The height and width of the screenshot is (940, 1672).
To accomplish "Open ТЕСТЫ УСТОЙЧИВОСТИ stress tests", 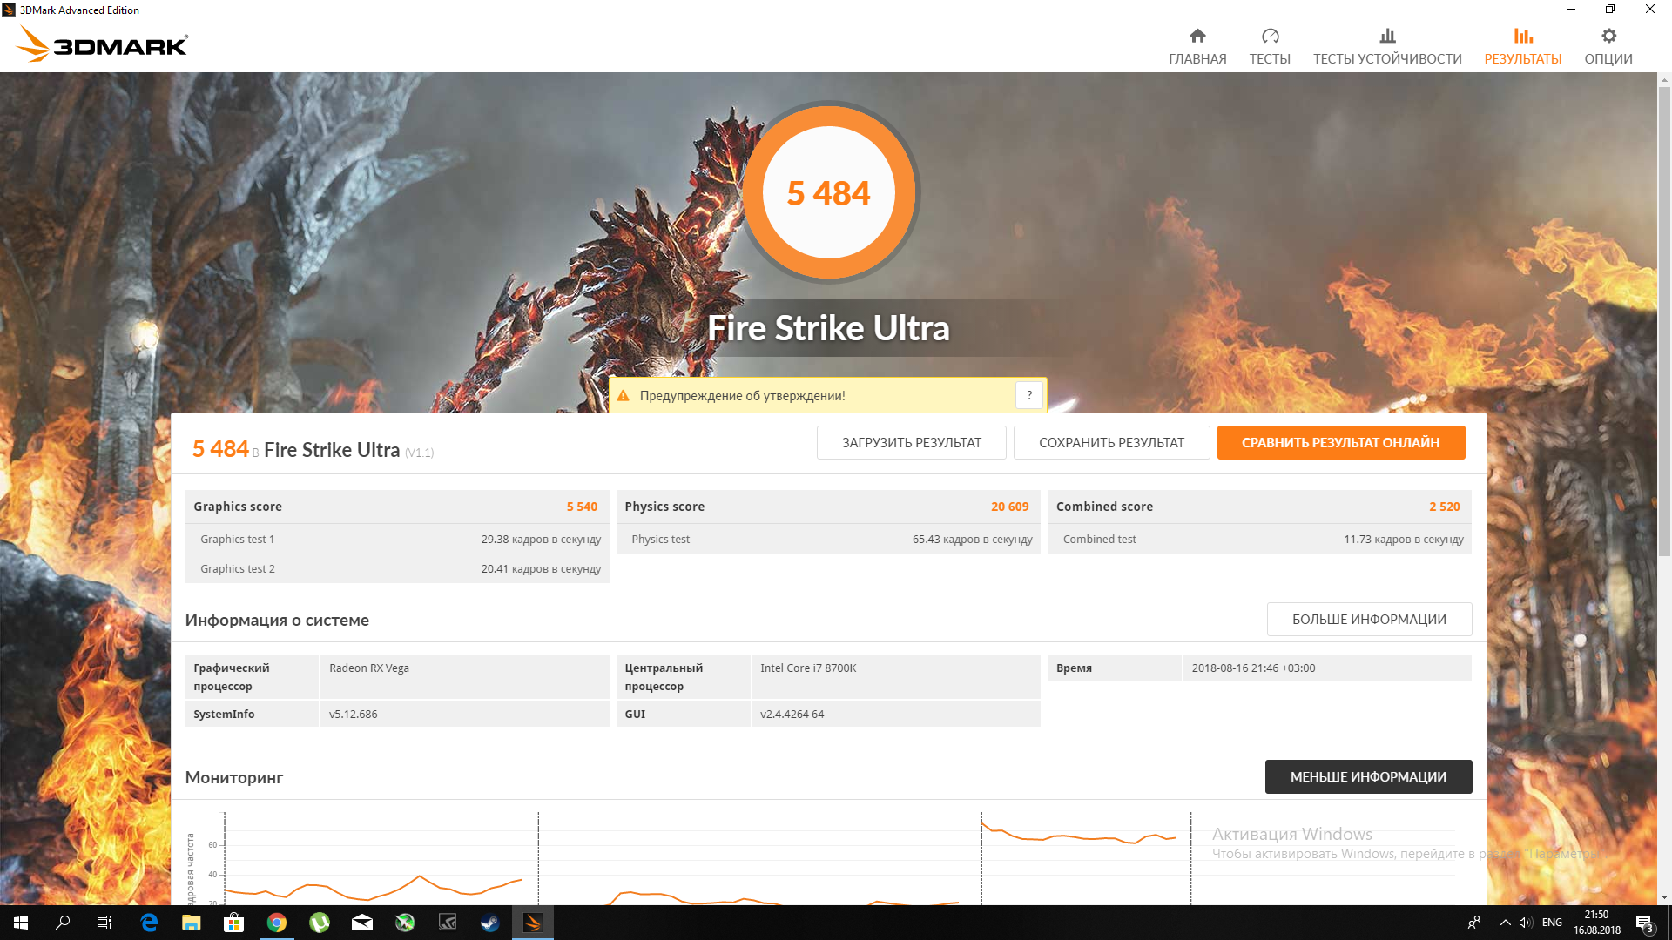I will click(1387, 46).
